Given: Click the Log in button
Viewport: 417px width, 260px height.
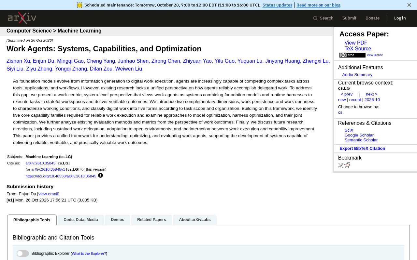Looking at the screenshot, I should pyautogui.click(x=400, y=18).
